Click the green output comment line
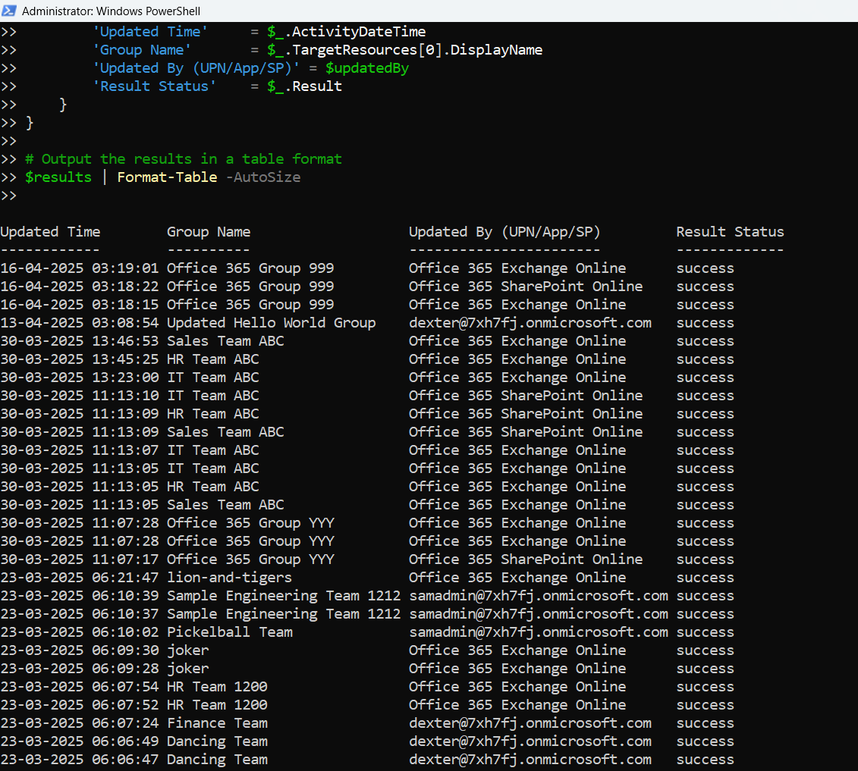The image size is (858, 771). [183, 159]
